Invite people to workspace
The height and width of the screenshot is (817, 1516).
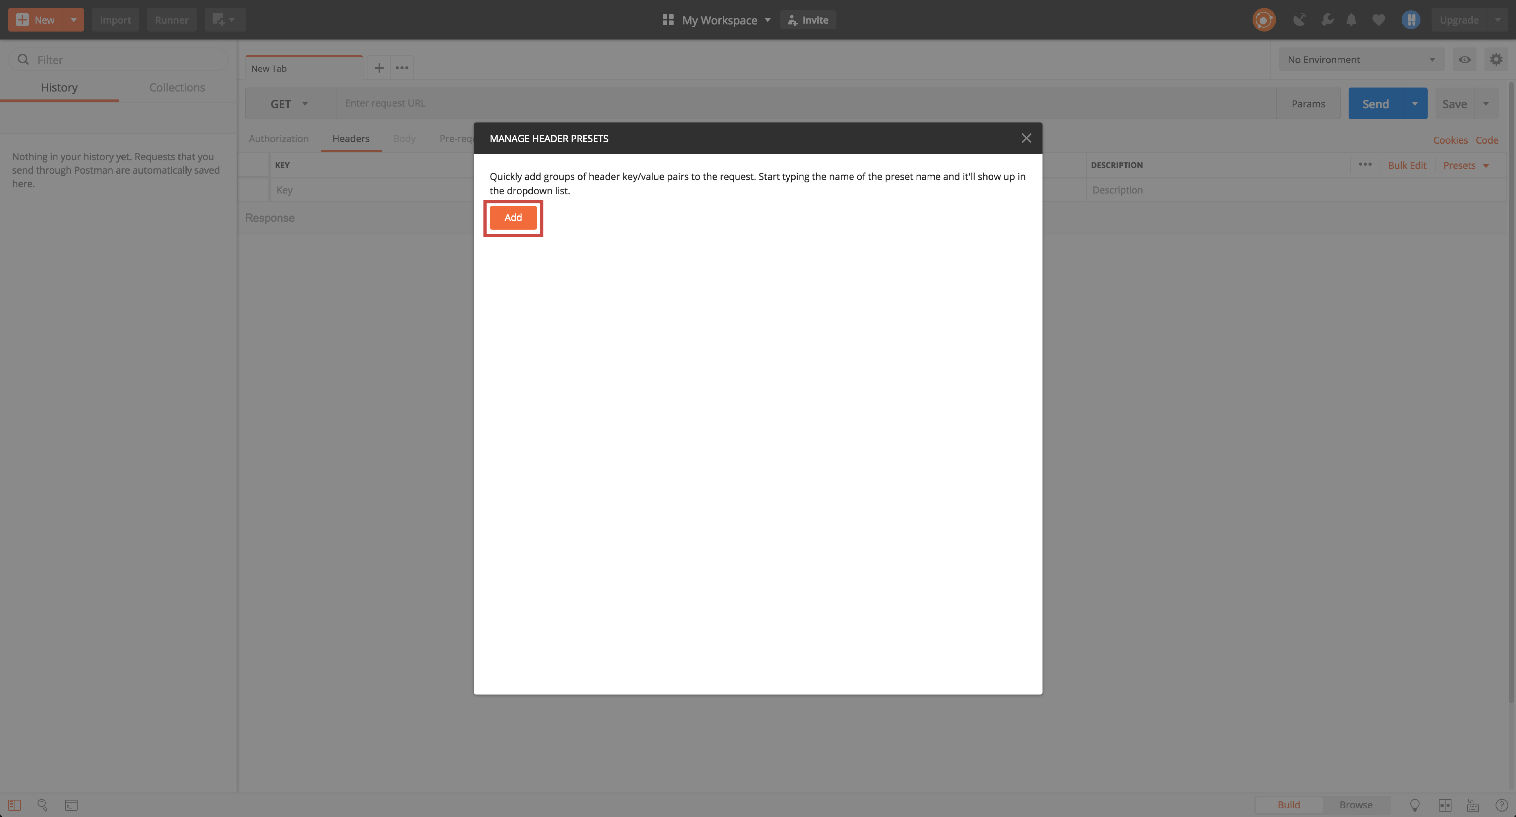click(x=807, y=19)
